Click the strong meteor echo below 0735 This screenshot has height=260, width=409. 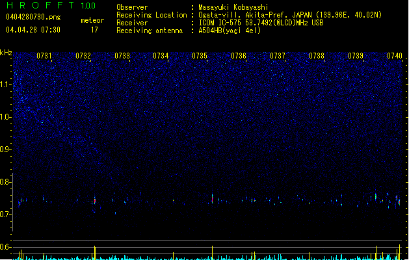[x=212, y=198]
